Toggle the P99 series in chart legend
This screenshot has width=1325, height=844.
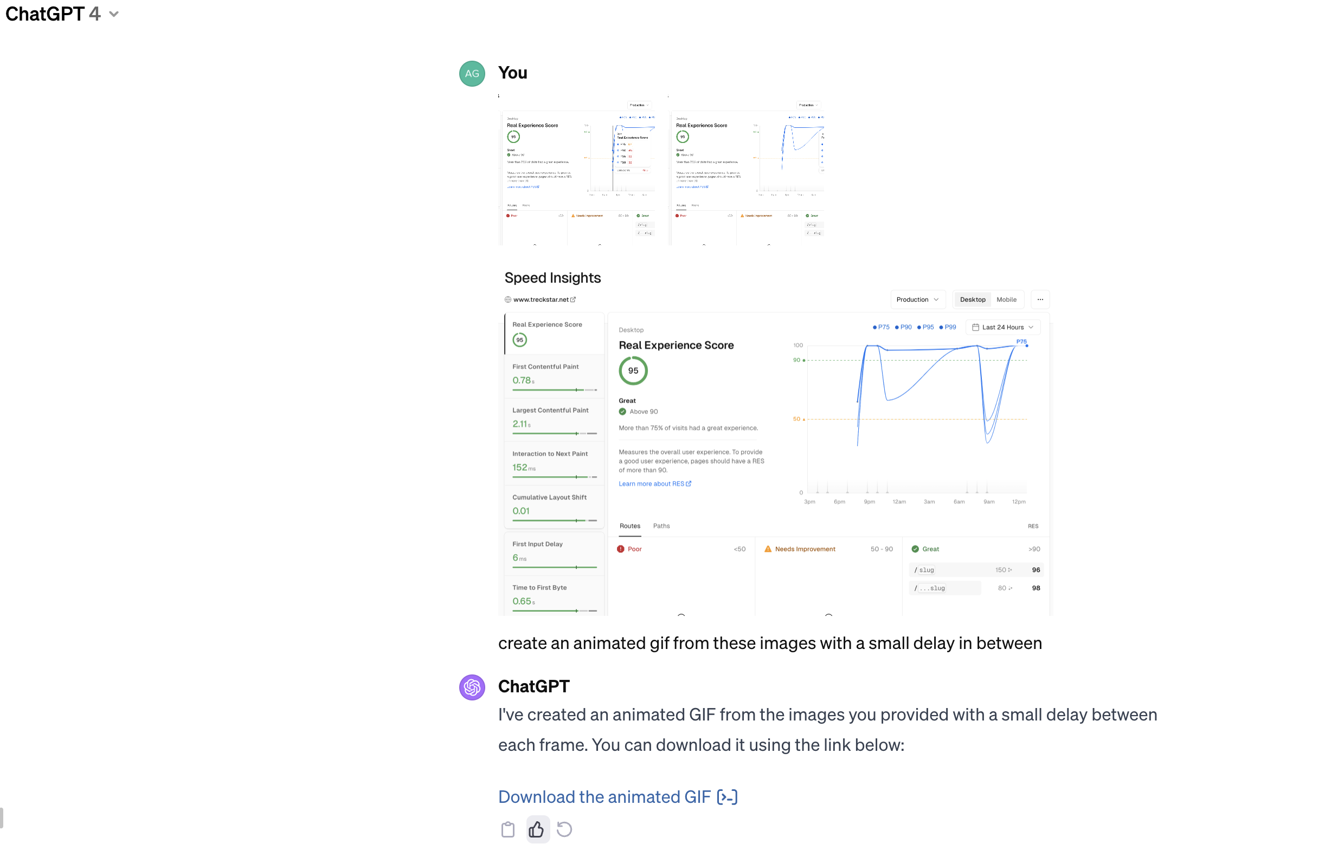948,327
